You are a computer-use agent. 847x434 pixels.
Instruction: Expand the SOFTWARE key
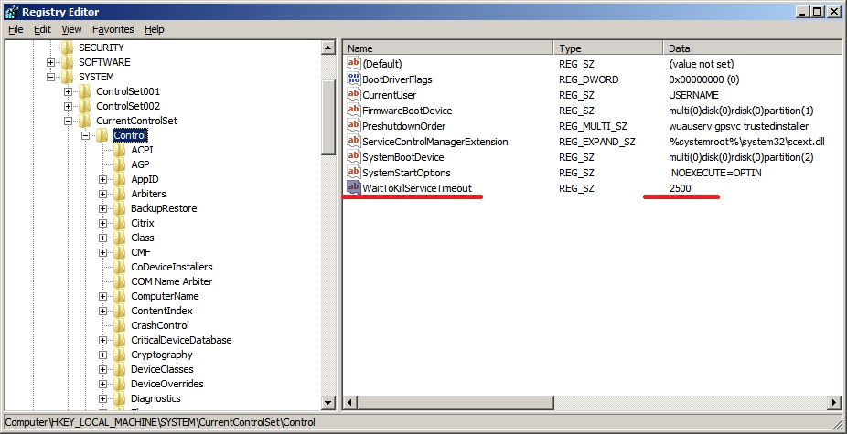(51, 63)
